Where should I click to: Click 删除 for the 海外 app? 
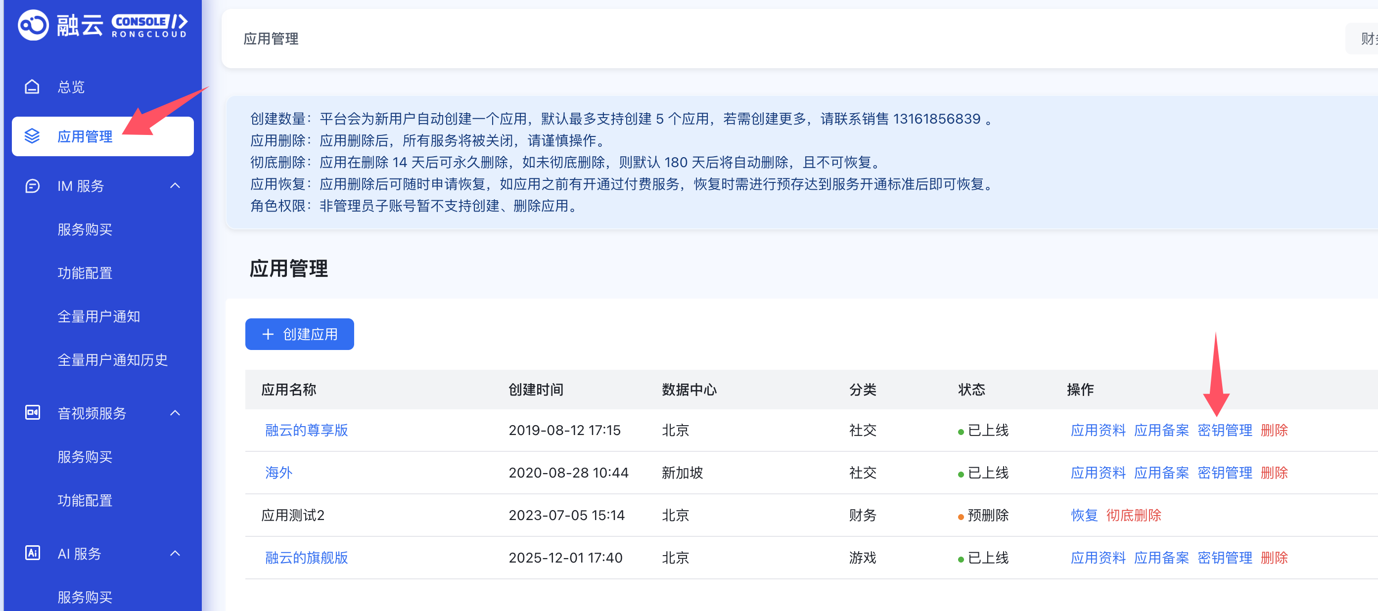(x=1274, y=473)
